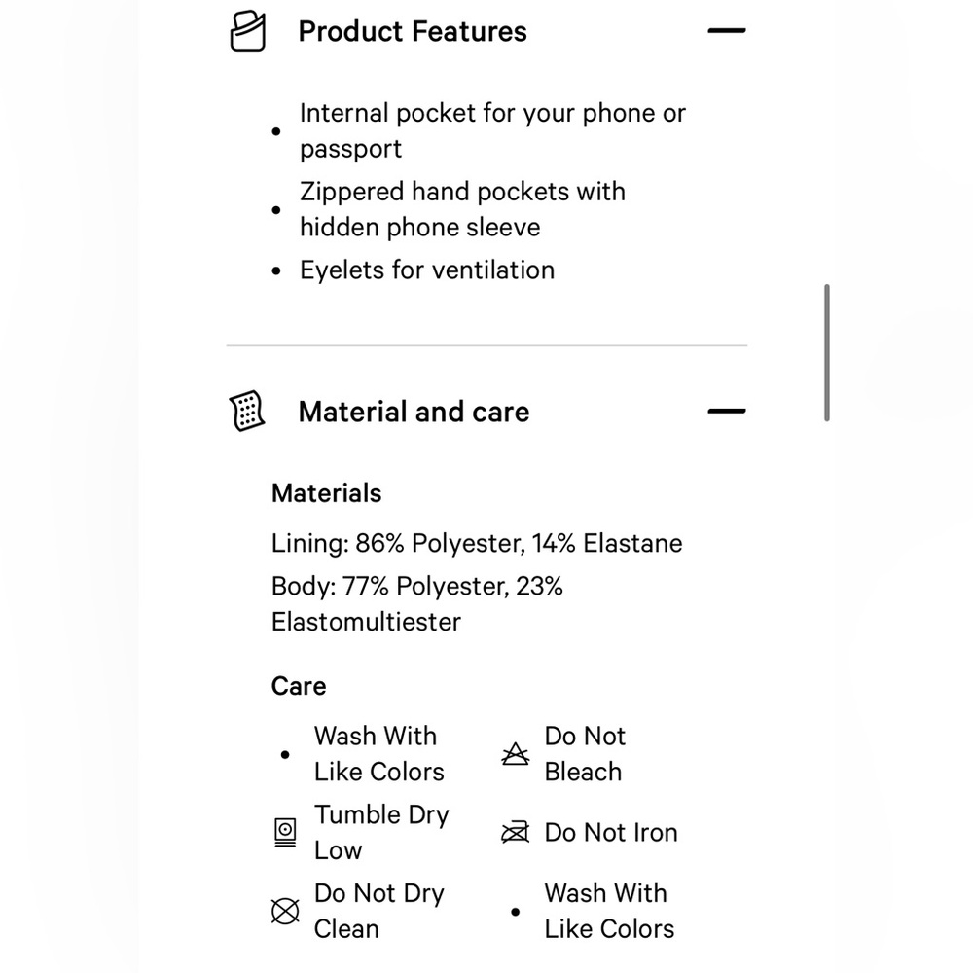Click the Do Not Bleach label
Viewport: 973px width, 973px height.
585,754
